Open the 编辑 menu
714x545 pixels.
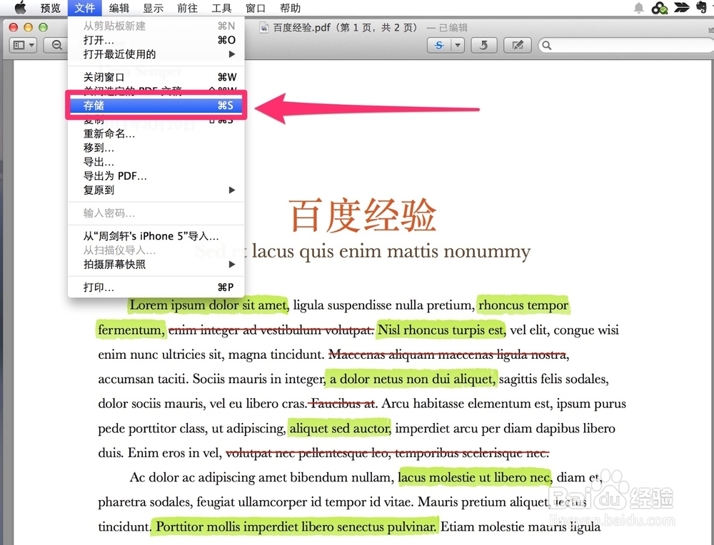click(x=119, y=8)
